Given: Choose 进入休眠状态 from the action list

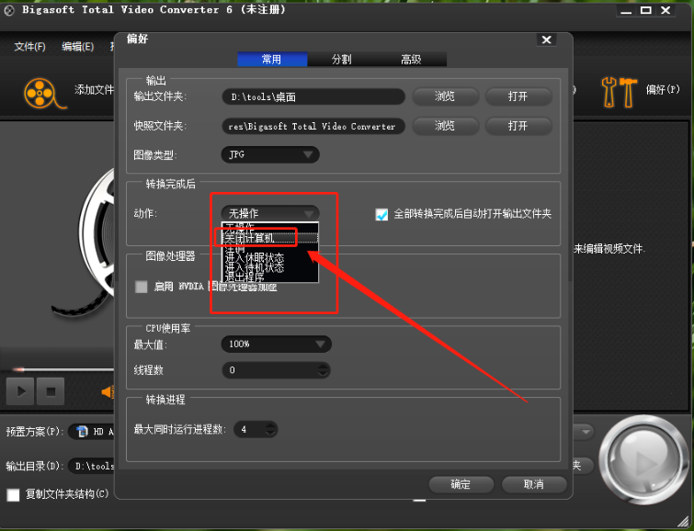Looking at the screenshot, I should pos(270,257).
